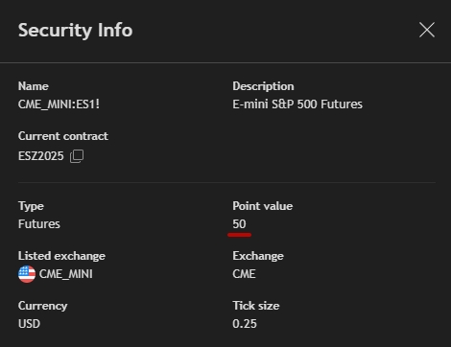Click the Type label

pyautogui.click(x=31, y=206)
